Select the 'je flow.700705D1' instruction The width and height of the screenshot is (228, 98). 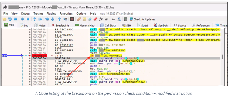coord(106,56)
